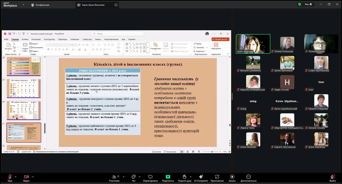The image size is (342, 184).
Task: Click the Выйти leave meeting button
Action: 332,178
